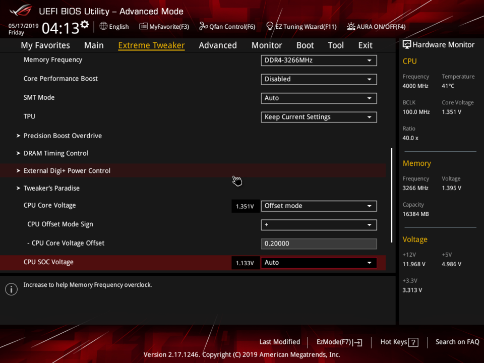Open CPU SOC Voltage Auto dropdown
This screenshot has width=484, height=363.
pyautogui.click(x=319, y=263)
